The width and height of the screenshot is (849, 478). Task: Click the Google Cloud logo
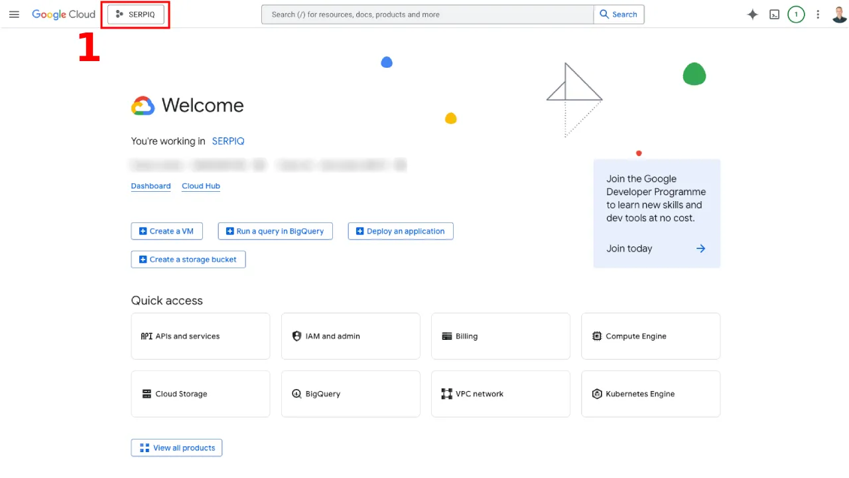64,15
